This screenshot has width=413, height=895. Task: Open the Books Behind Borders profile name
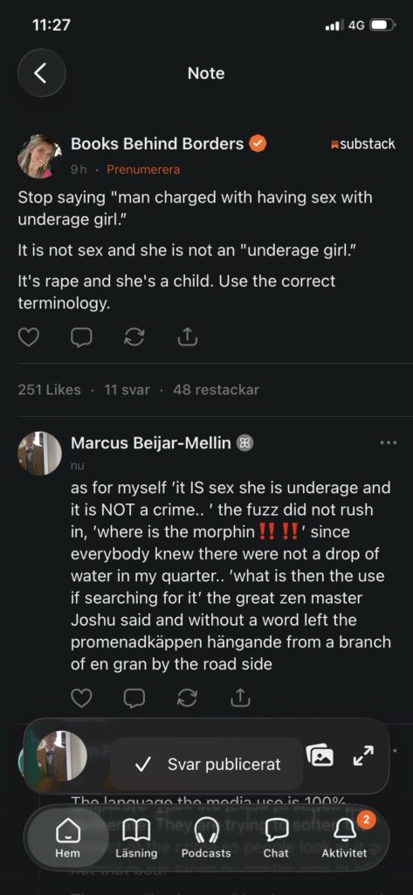click(x=157, y=144)
